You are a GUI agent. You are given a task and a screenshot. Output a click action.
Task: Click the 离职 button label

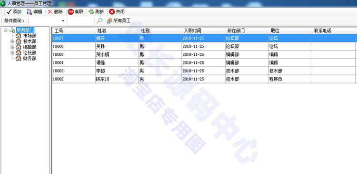pos(79,12)
